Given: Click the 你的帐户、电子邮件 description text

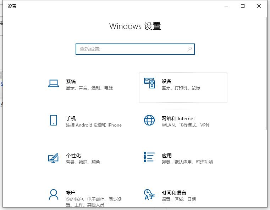Looking at the screenshot, I should click(x=94, y=202).
